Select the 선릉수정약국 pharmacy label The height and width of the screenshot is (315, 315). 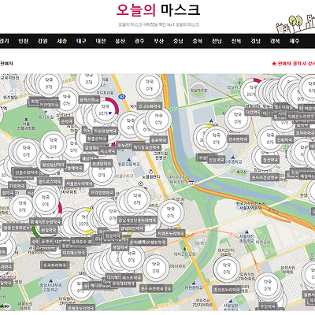[x=26, y=172]
